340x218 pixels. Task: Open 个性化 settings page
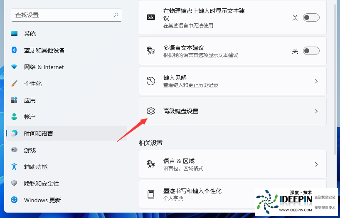tap(67, 84)
